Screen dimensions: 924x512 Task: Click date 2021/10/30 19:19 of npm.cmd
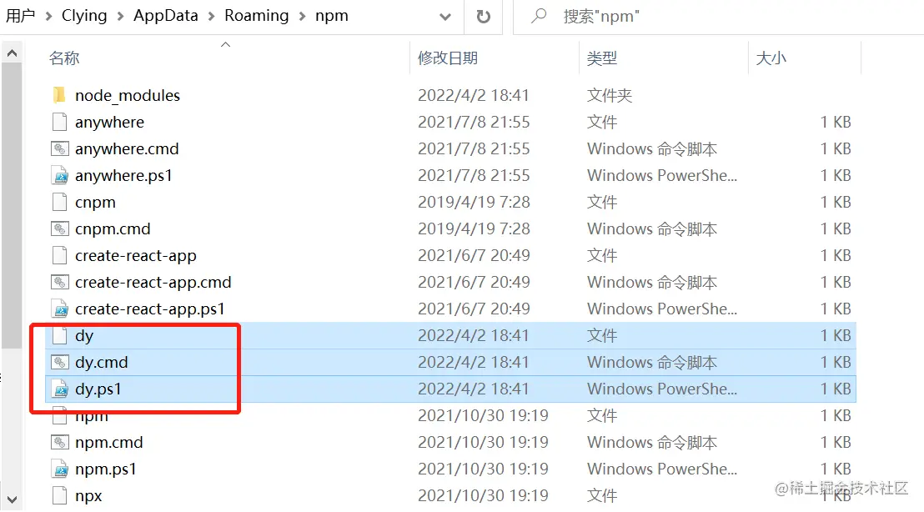tap(483, 443)
